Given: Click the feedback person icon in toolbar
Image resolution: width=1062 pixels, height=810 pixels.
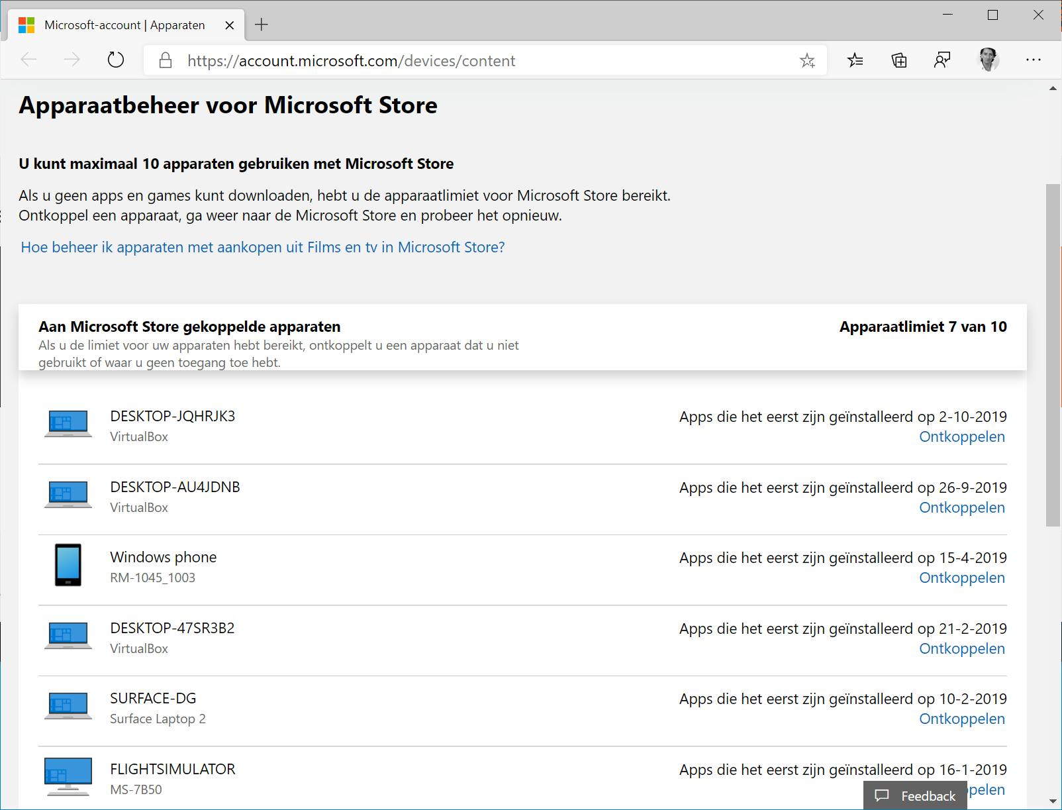Looking at the screenshot, I should [x=942, y=61].
